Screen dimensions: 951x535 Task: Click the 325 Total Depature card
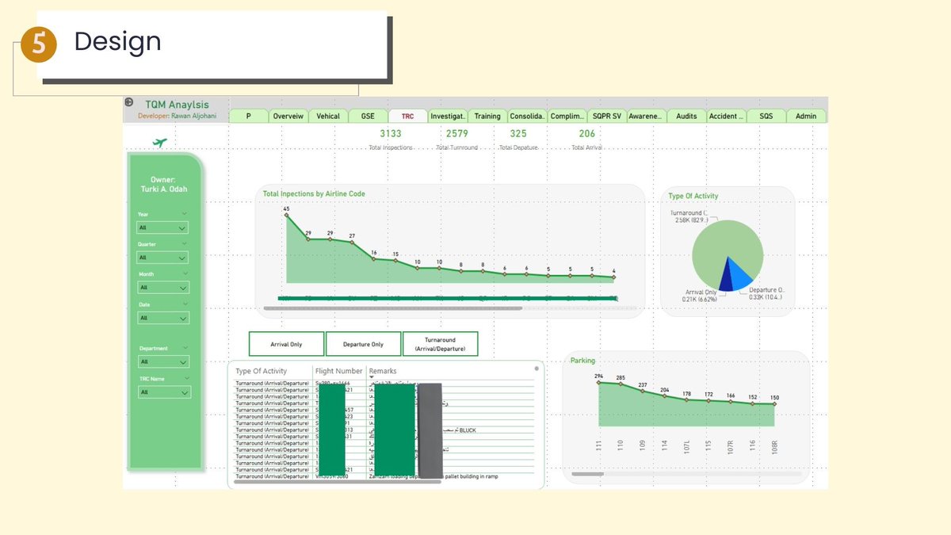518,139
